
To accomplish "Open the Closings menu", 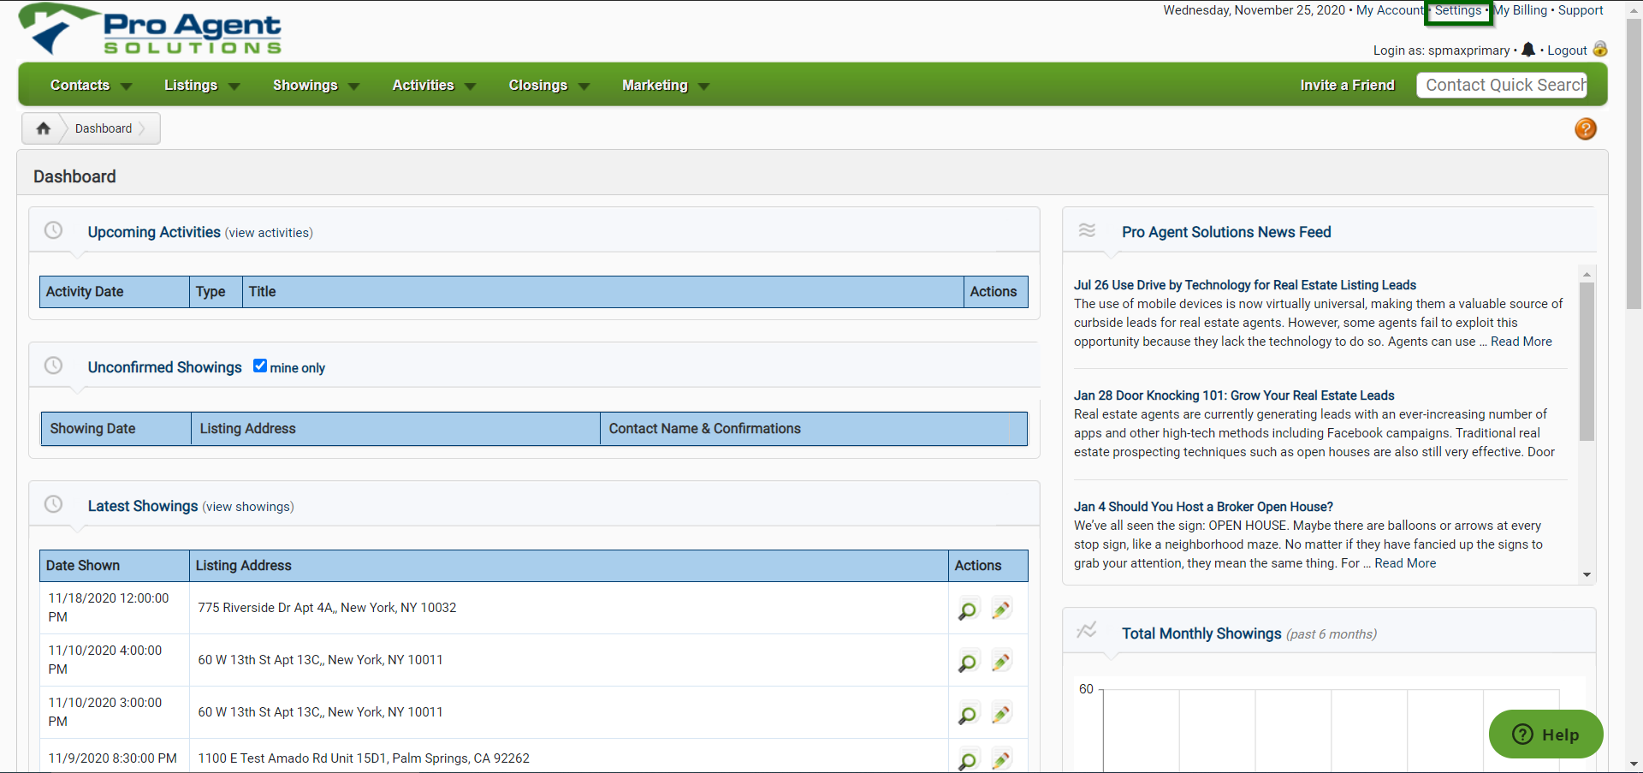I will pyautogui.click(x=538, y=85).
